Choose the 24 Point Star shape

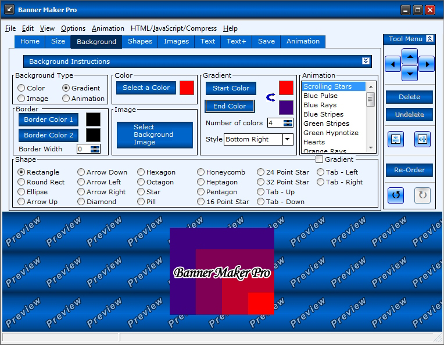[x=283, y=172]
